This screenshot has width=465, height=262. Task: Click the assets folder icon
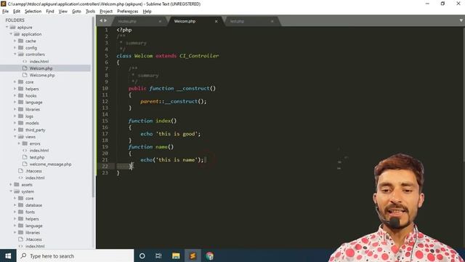17,184
